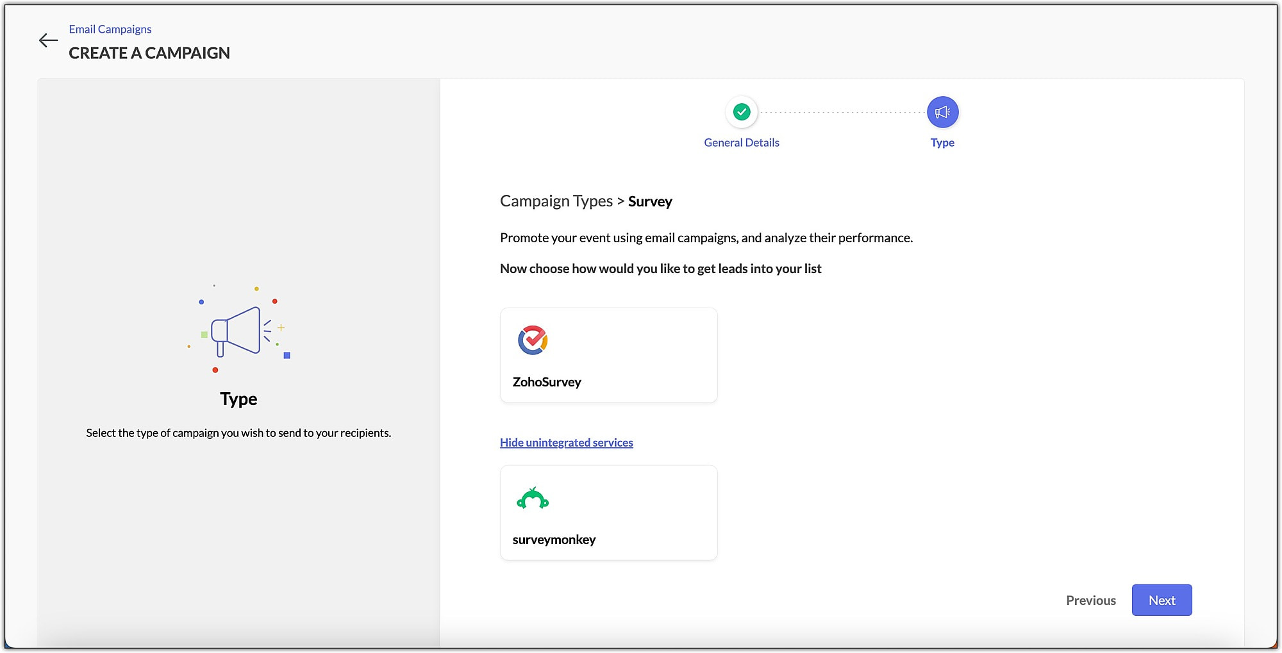Go to the Previous step
1282x653 pixels.
pos(1091,600)
